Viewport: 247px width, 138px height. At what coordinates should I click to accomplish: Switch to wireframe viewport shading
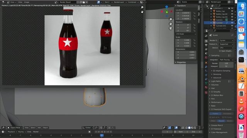[186, 128]
